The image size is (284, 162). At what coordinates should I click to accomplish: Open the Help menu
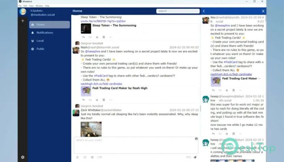click(47, 6)
